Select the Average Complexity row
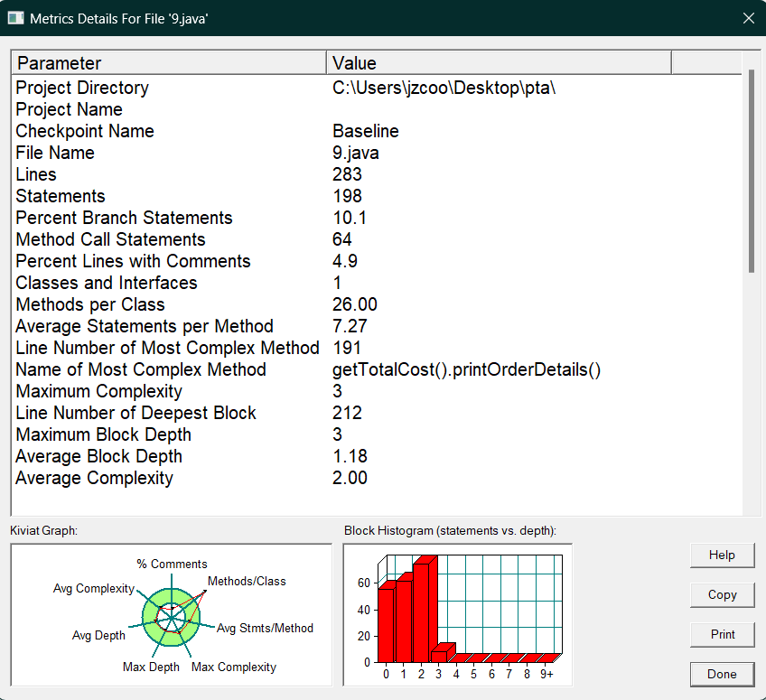Screen dimensions: 766x700 pos(376,478)
